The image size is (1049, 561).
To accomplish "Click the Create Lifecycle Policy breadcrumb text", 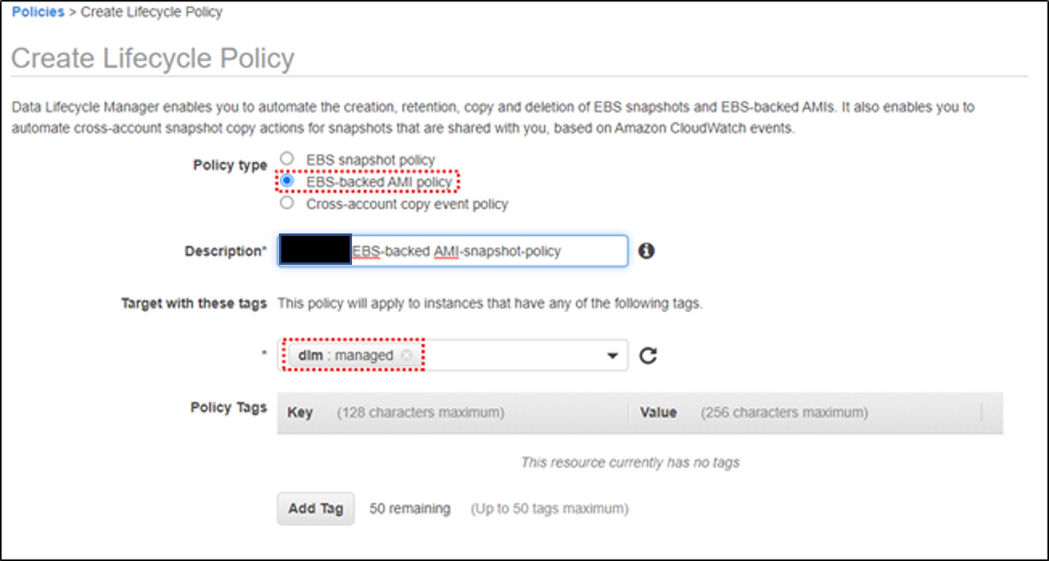I will pos(151,12).
